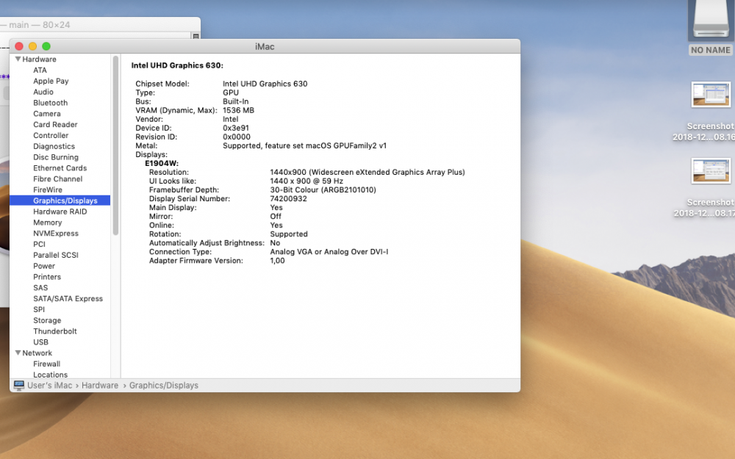The height and width of the screenshot is (459, 735).
Task: Open the Bluetooth hardware entry
Action: (x=50, y=103)
